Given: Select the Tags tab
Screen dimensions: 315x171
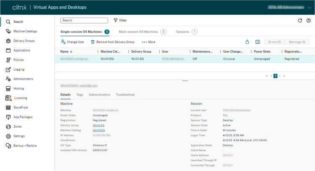Looking at the screenshot, I should coord(80,95).
